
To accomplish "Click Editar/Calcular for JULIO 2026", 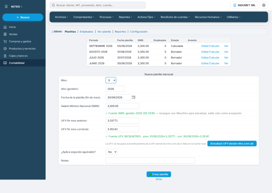I will pos(210,58).
